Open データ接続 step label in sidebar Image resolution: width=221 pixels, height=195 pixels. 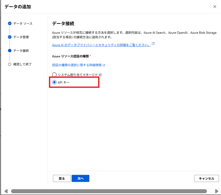21,51
